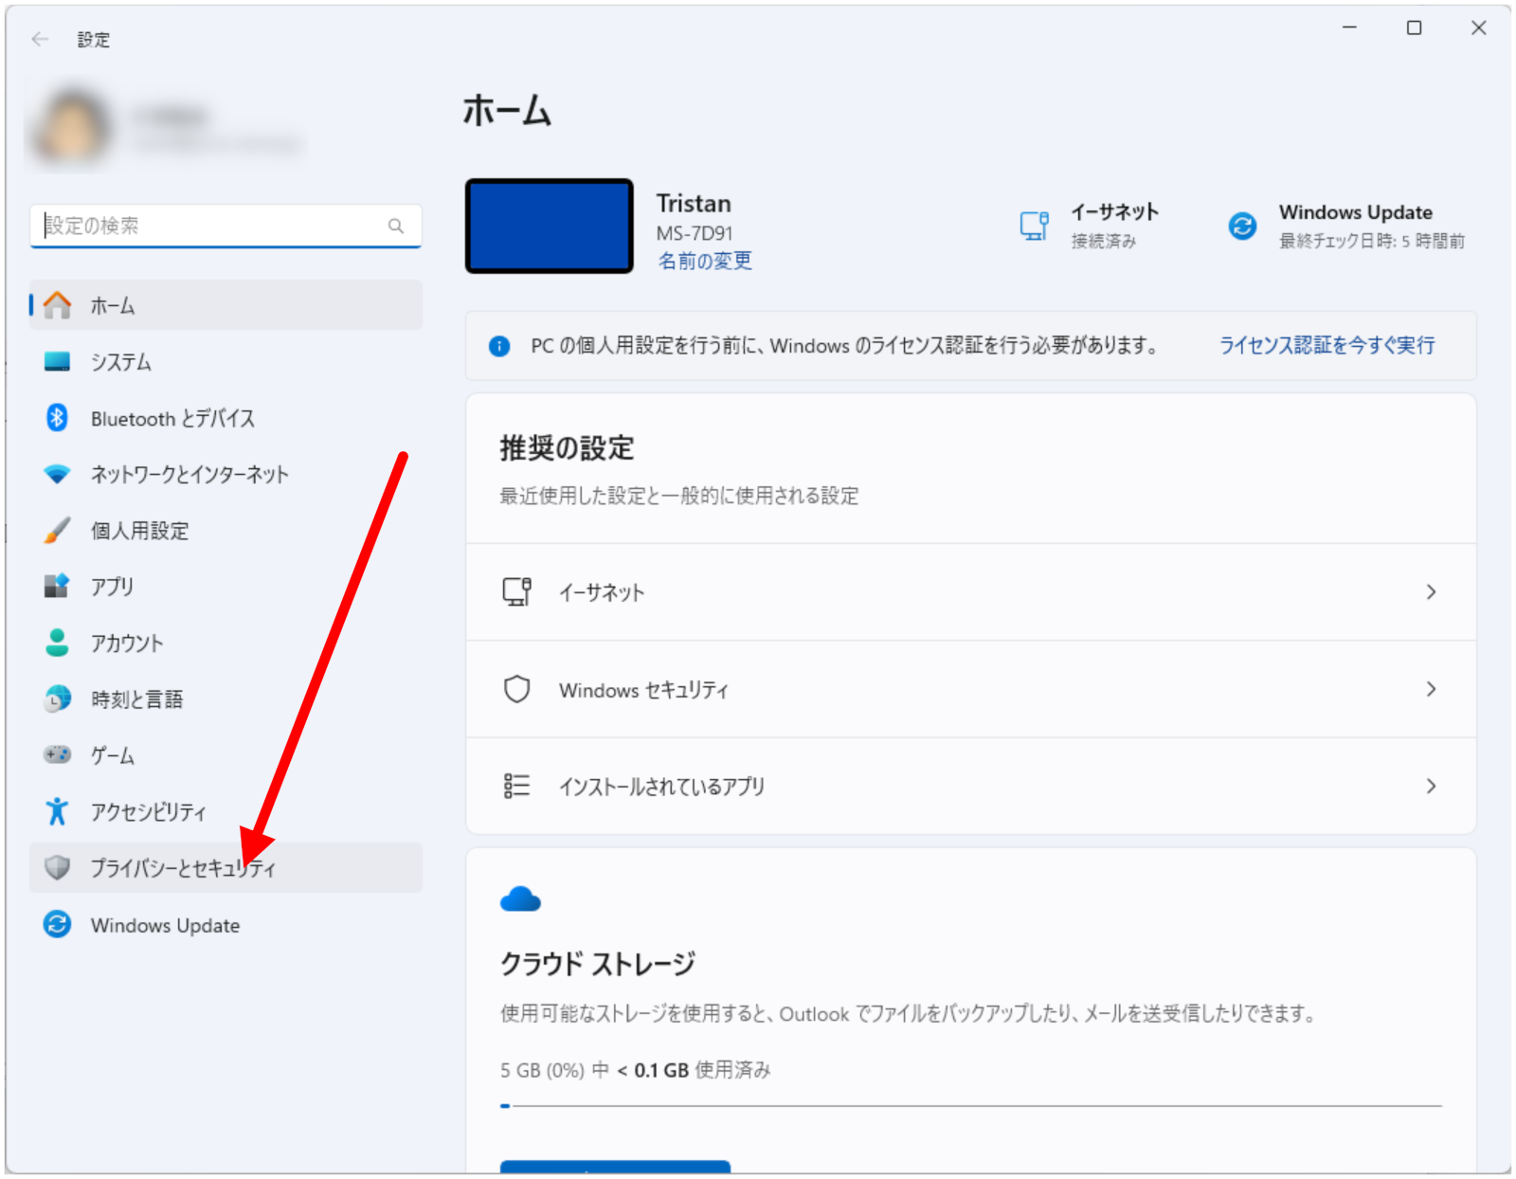This screenshot has height=1179, width=1516.
Task: Click the magnifier icon in search box
Action: 396,226
